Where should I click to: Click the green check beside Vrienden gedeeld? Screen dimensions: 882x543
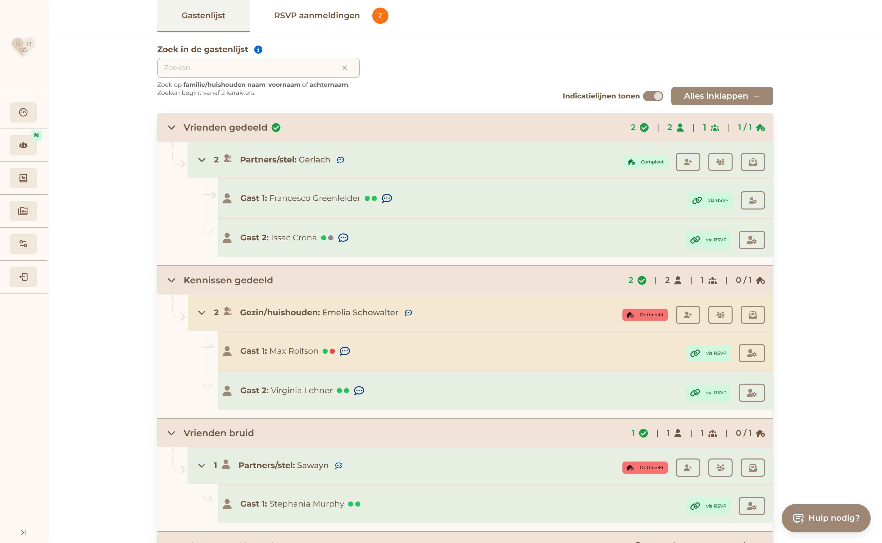tap(276, 128)
